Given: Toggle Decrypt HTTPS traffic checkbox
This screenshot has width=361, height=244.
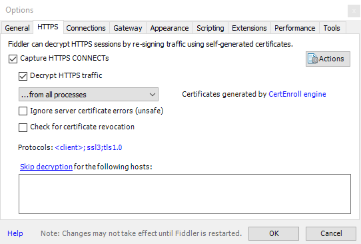Looking at the screenshot, I should pos(23,76).
